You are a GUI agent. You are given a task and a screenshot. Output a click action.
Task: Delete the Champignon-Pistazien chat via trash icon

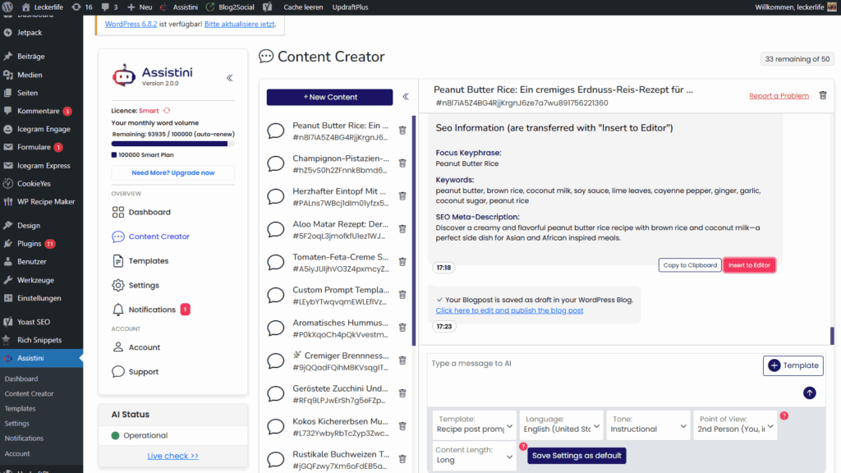coord(402,163)
